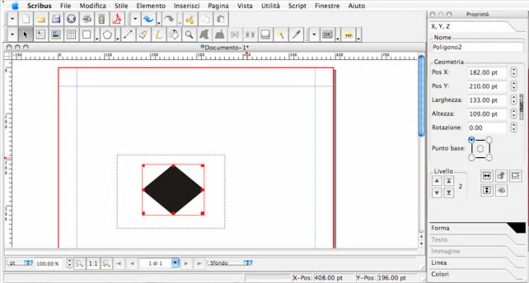
Task: Expand the page number selector dropdown
Action: click(175, 263)
